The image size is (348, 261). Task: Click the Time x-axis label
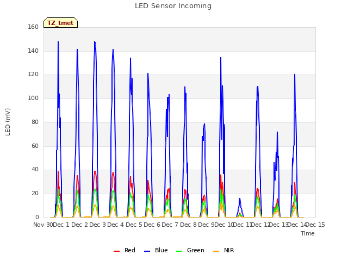308,233
